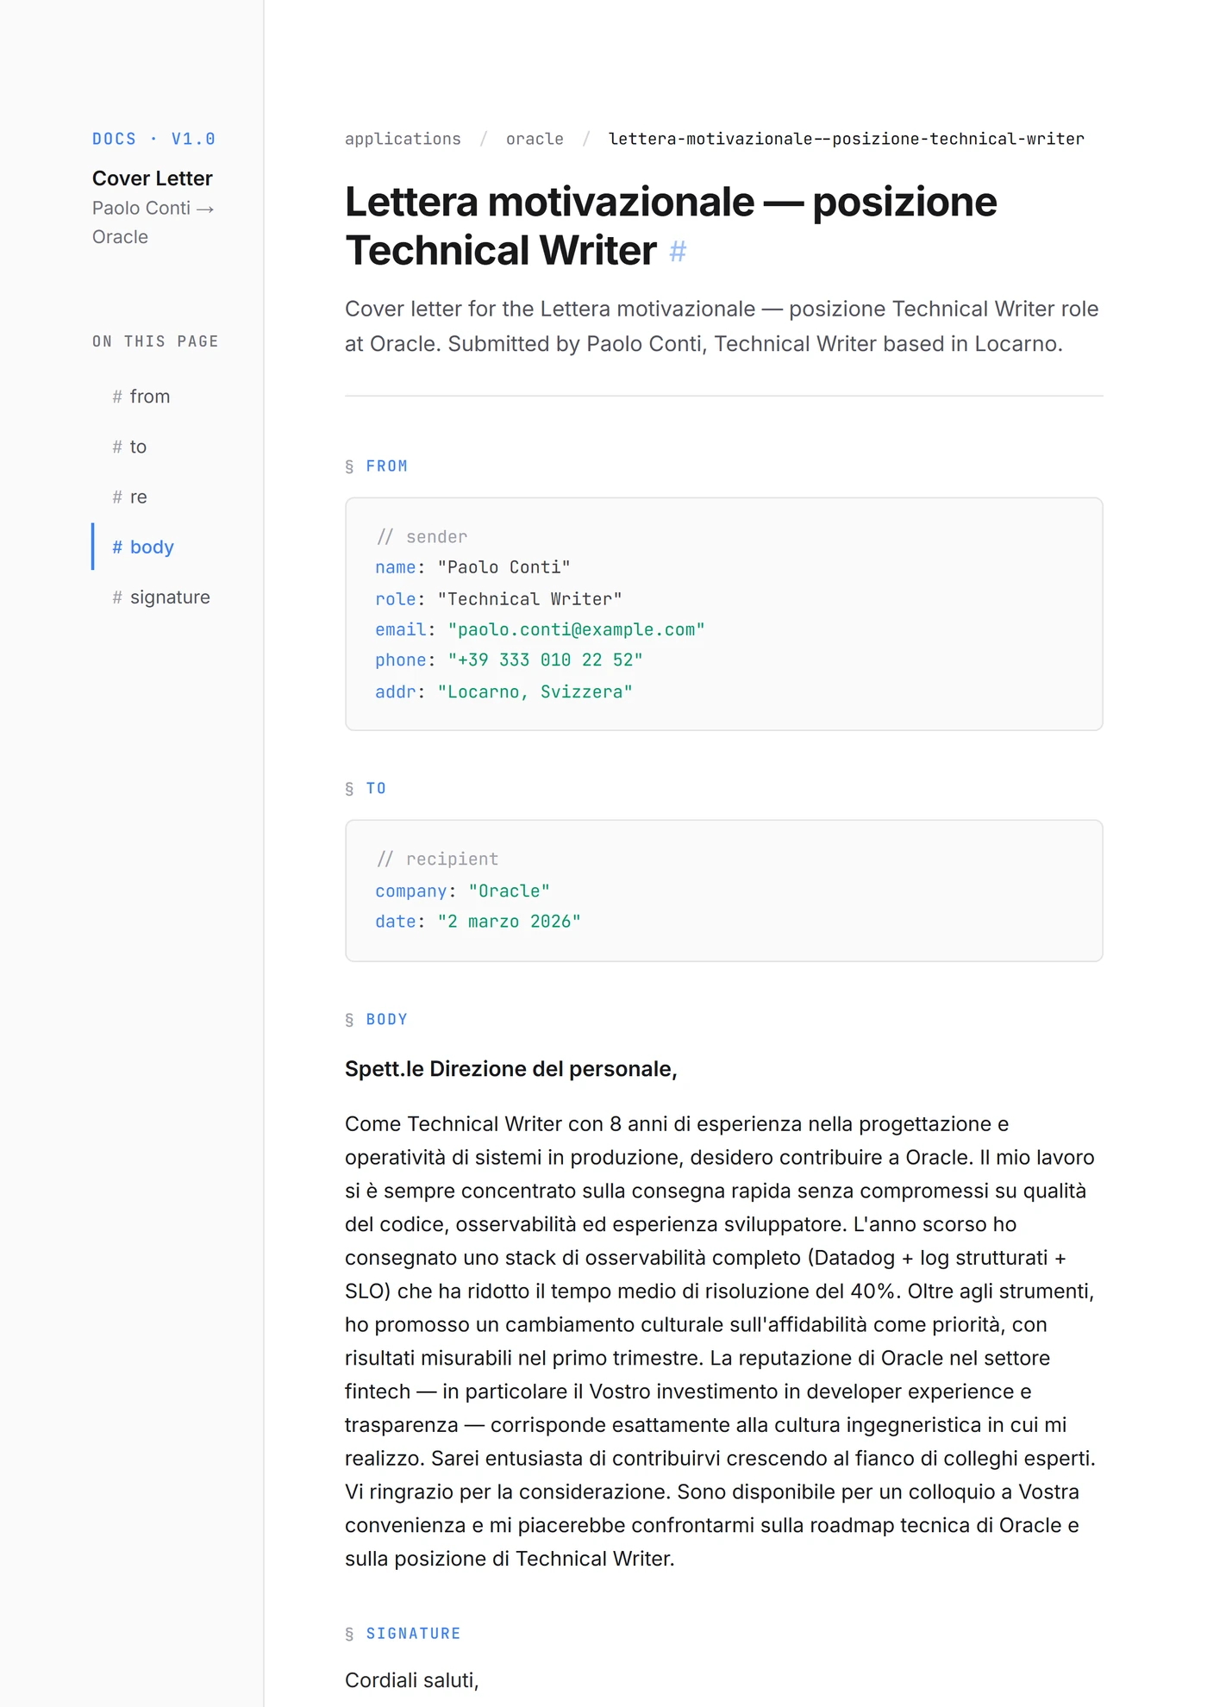1207x1707 pixels.
Task: Click the greeting 'Spett.le Direzione del personale,'
Action: tap(511, 1069)
